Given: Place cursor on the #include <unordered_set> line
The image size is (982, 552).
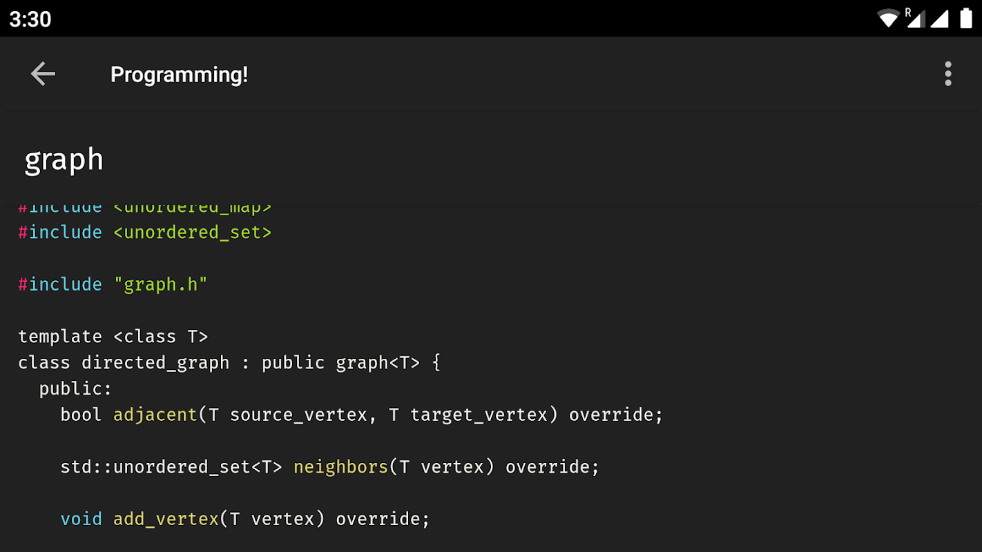Looking at the screenshot, I should coord(145,233).
